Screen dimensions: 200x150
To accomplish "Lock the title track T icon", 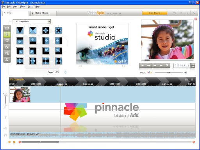I will (5, 117).
